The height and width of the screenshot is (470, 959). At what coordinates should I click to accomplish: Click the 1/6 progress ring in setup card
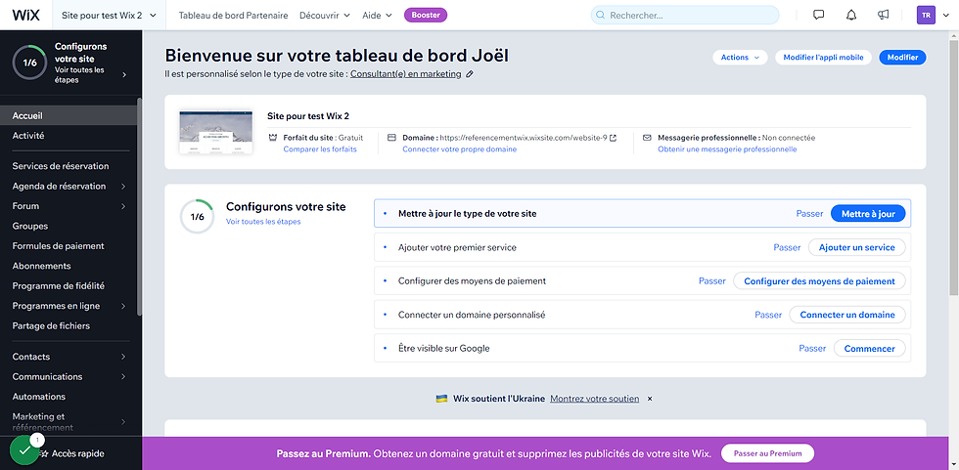197,217
